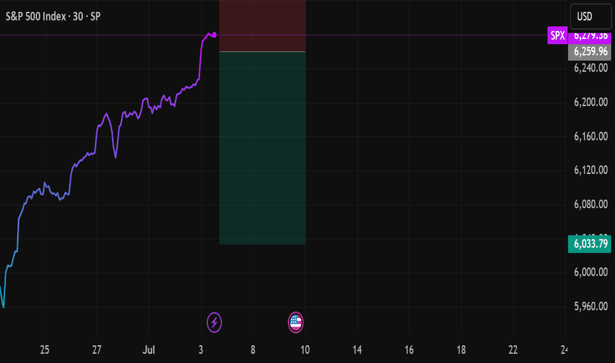The width and height of the screenshot is (615, 363).
Task: Click the 6,120.00 price axis label
Action: pyautogui.click(x=591, y=170)
